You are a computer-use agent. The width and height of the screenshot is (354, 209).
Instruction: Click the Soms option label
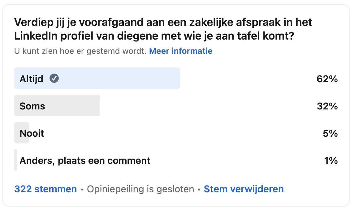[32, 106]
